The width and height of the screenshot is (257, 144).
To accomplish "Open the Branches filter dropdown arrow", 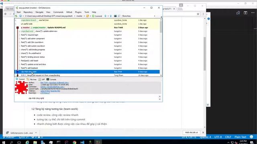I will 155,16.
